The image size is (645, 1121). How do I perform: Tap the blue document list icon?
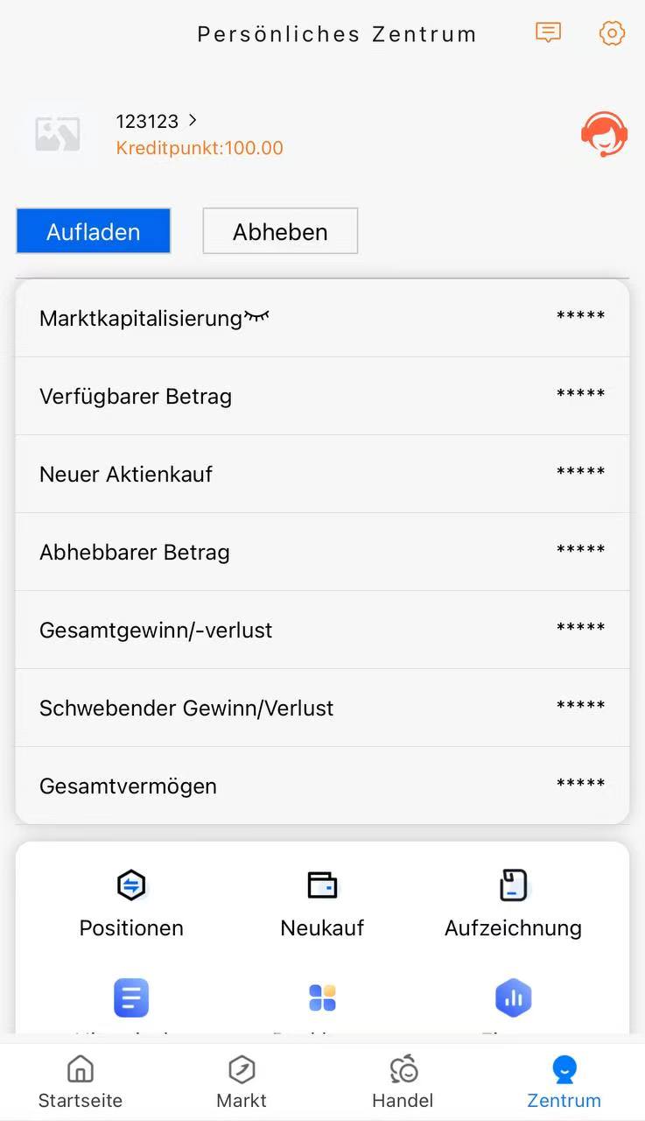click(x=131, y=998)
